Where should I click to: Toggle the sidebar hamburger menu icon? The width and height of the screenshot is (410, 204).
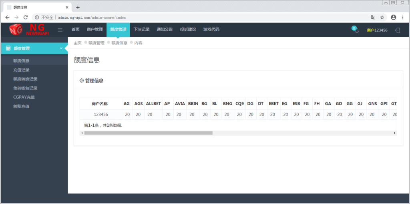click(x=60, y=30)
